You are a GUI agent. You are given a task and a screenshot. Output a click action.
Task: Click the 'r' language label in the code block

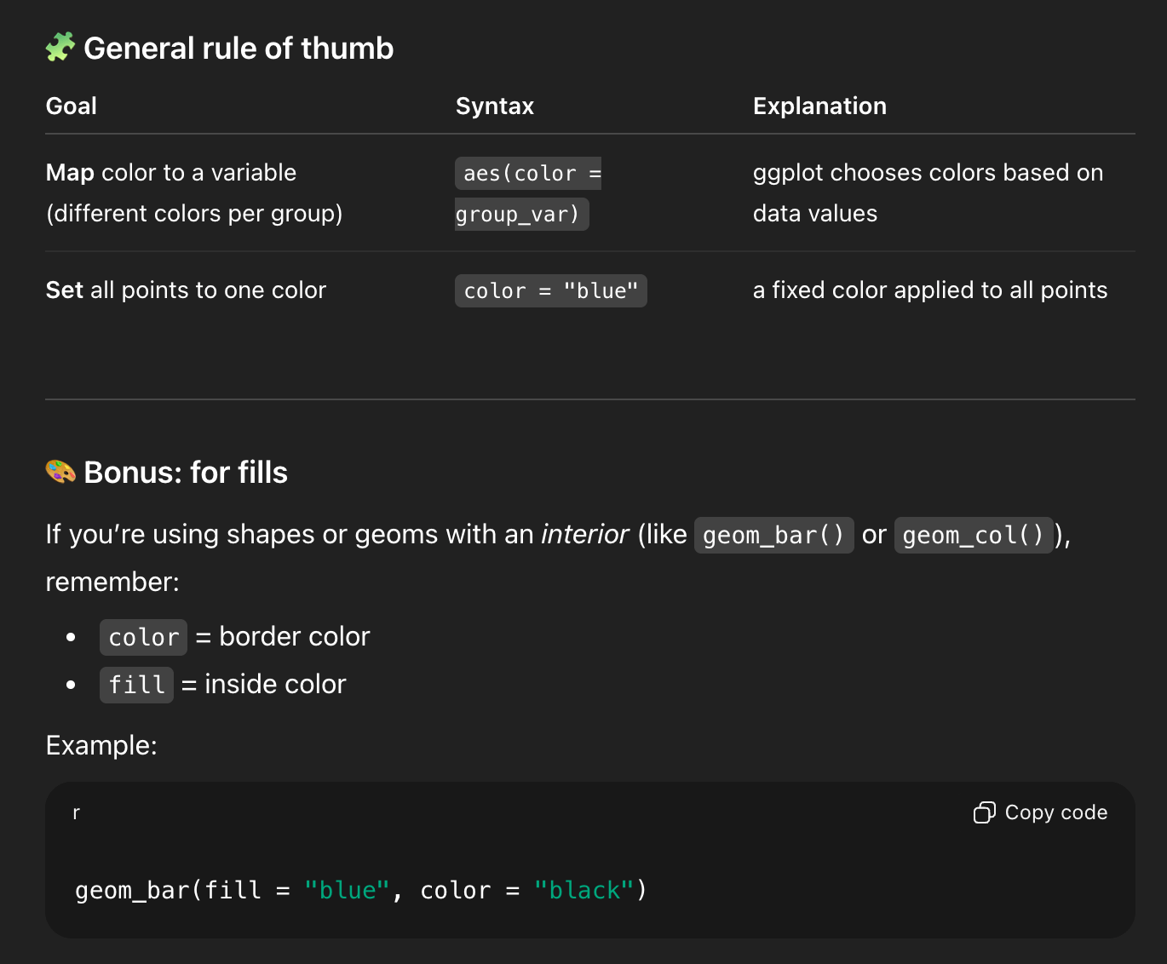[x=77, y=812]
